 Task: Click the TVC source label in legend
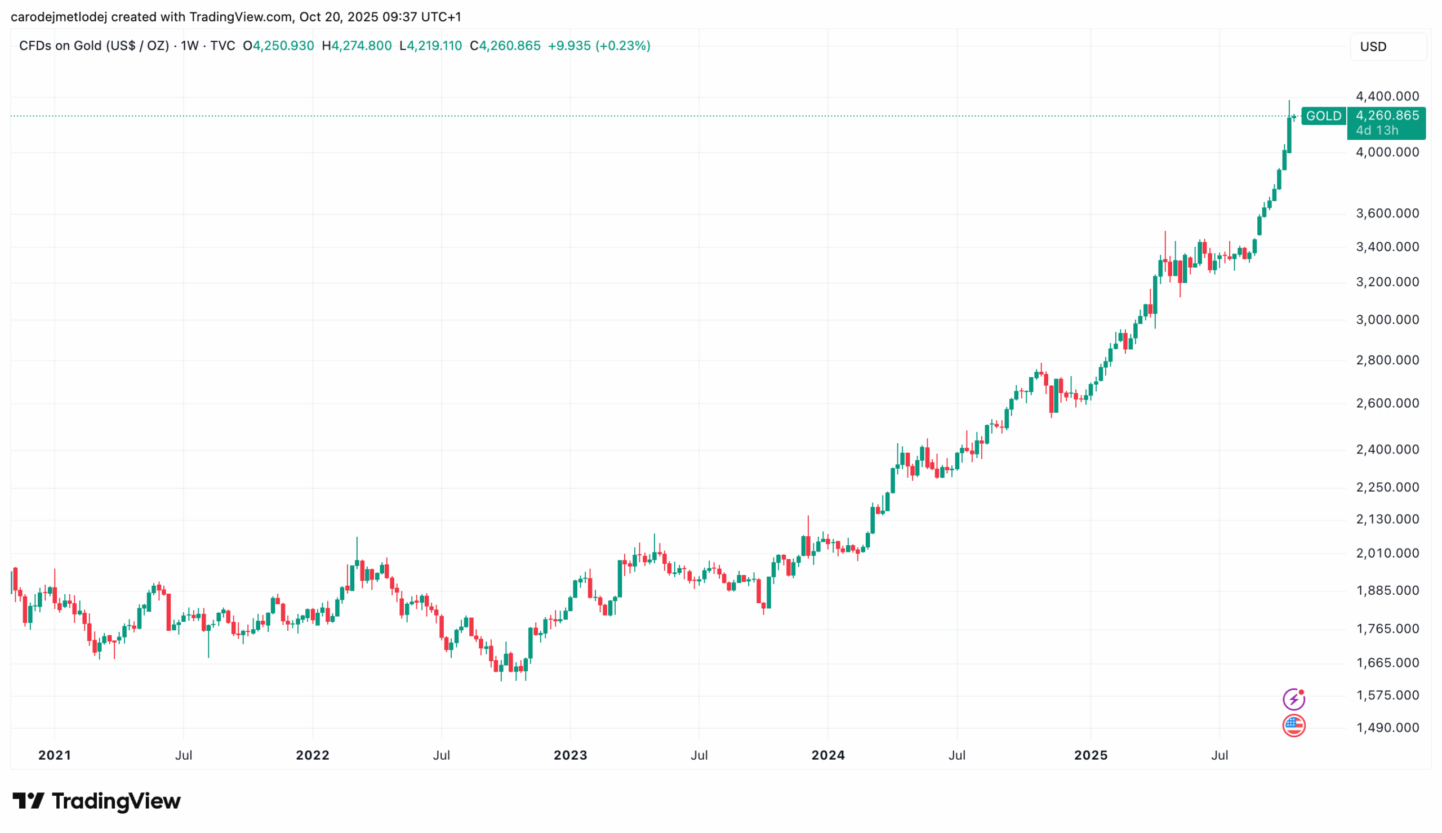222,46
